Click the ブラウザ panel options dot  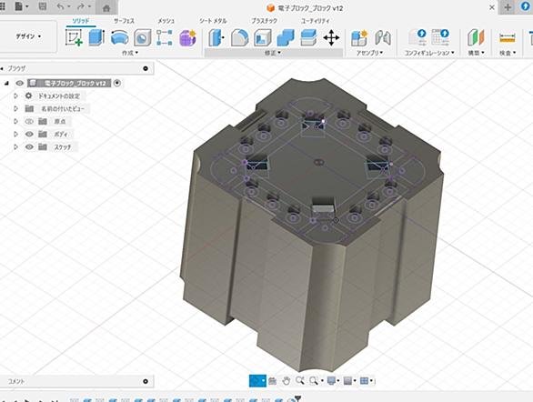click(146, 68)
